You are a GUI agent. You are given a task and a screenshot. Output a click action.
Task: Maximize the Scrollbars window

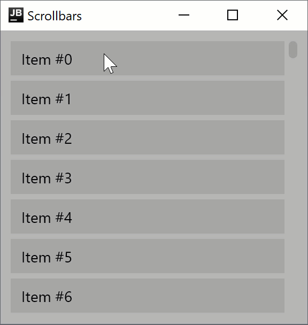[233, 15]
